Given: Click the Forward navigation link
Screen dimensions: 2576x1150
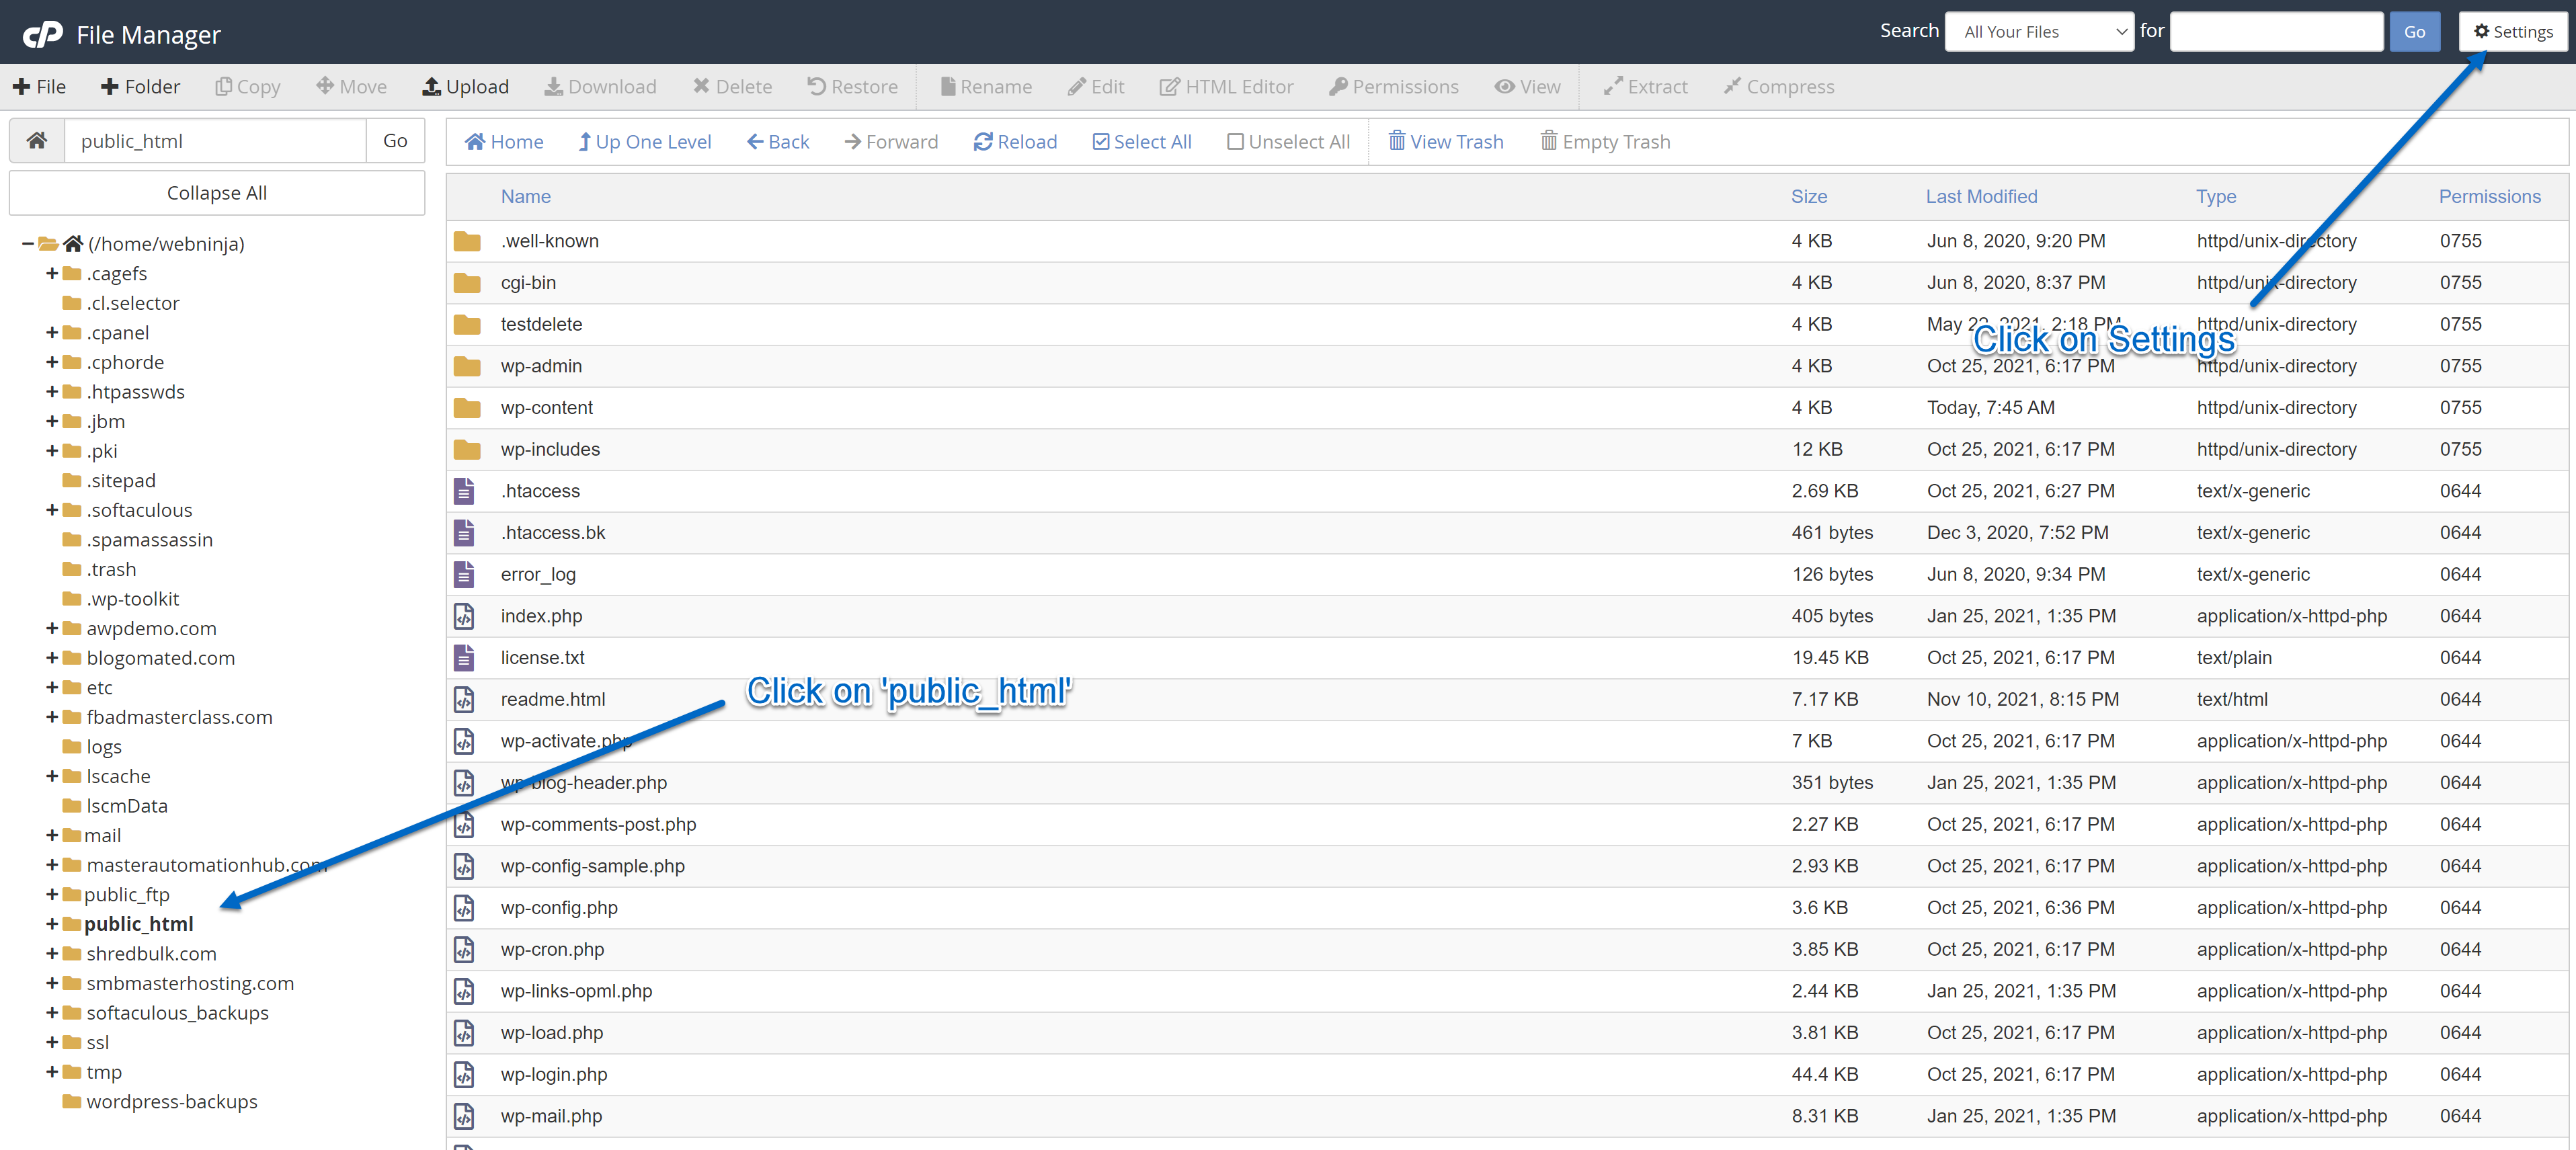Looking at the screenshot, I should pos(891,142).
